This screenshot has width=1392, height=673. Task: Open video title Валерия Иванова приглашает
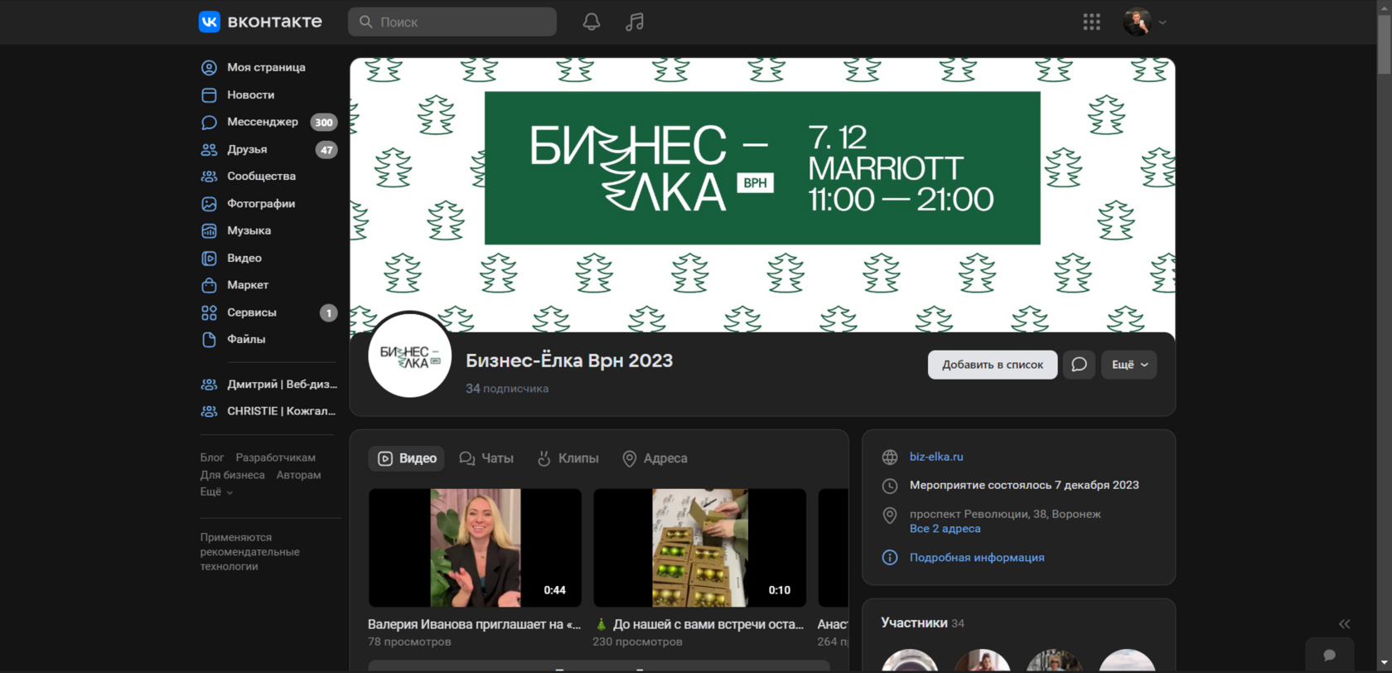coord(475,624)
